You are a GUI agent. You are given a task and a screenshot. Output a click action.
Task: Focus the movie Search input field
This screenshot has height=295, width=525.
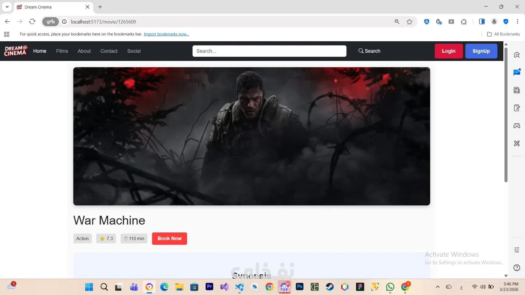pos(269,51)
